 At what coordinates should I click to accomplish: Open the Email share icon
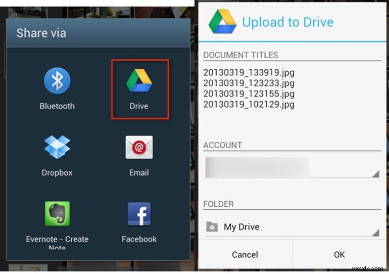tap(139, 147)
